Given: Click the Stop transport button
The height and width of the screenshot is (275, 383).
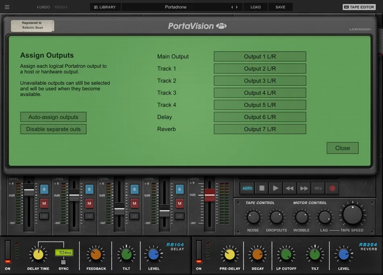Looking at the screenshot, I should pyautogui.click(x=262, y=188).
